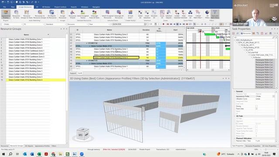The image size is (279, 157).
Task: Click the record button in playback toolbar
Action: point(163,24)
